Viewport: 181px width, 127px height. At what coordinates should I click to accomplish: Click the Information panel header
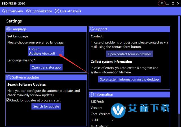coord(129,94)
